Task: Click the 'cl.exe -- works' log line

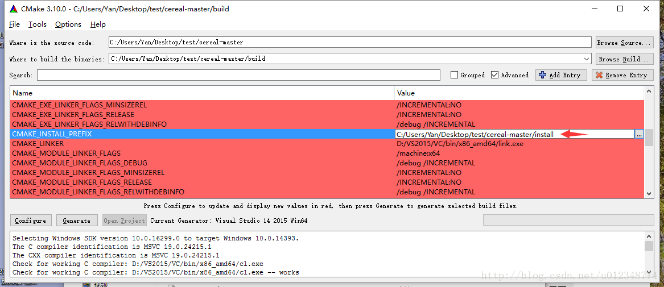Action: 155,273
